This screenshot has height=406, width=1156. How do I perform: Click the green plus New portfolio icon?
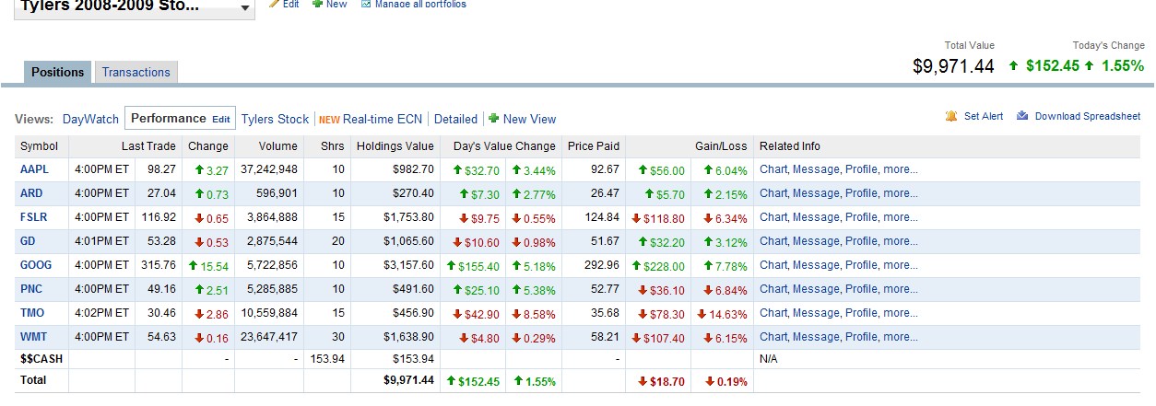tap(317, 4)
